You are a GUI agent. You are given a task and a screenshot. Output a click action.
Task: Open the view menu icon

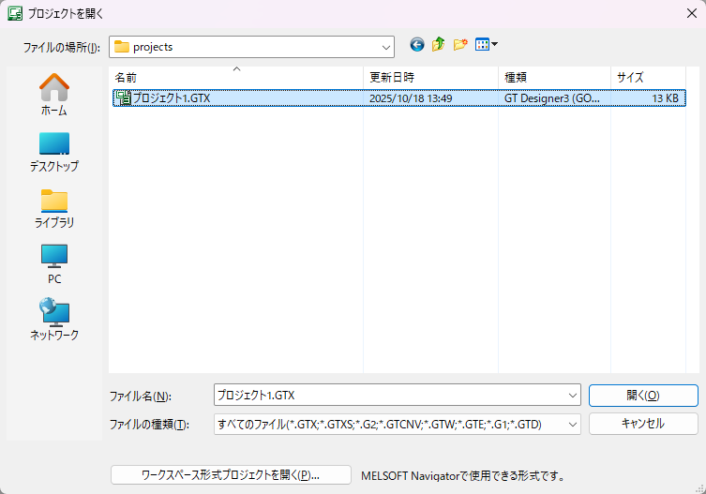tap(486, 45)
